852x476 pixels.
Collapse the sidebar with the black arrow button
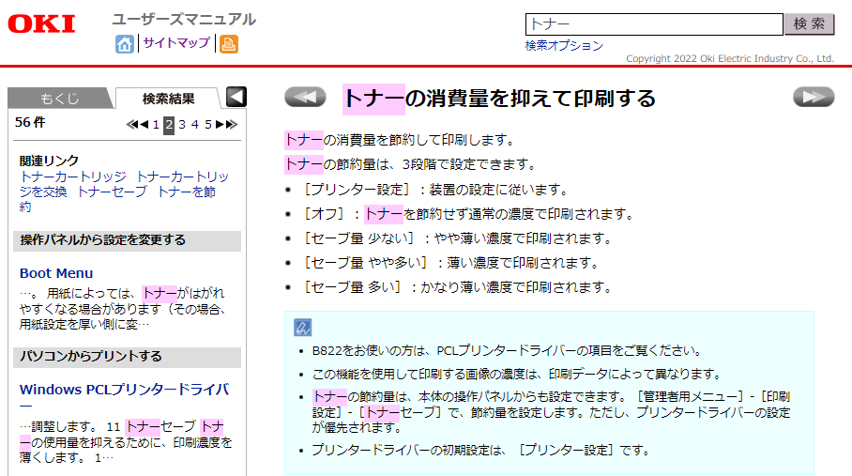(236, 97)
